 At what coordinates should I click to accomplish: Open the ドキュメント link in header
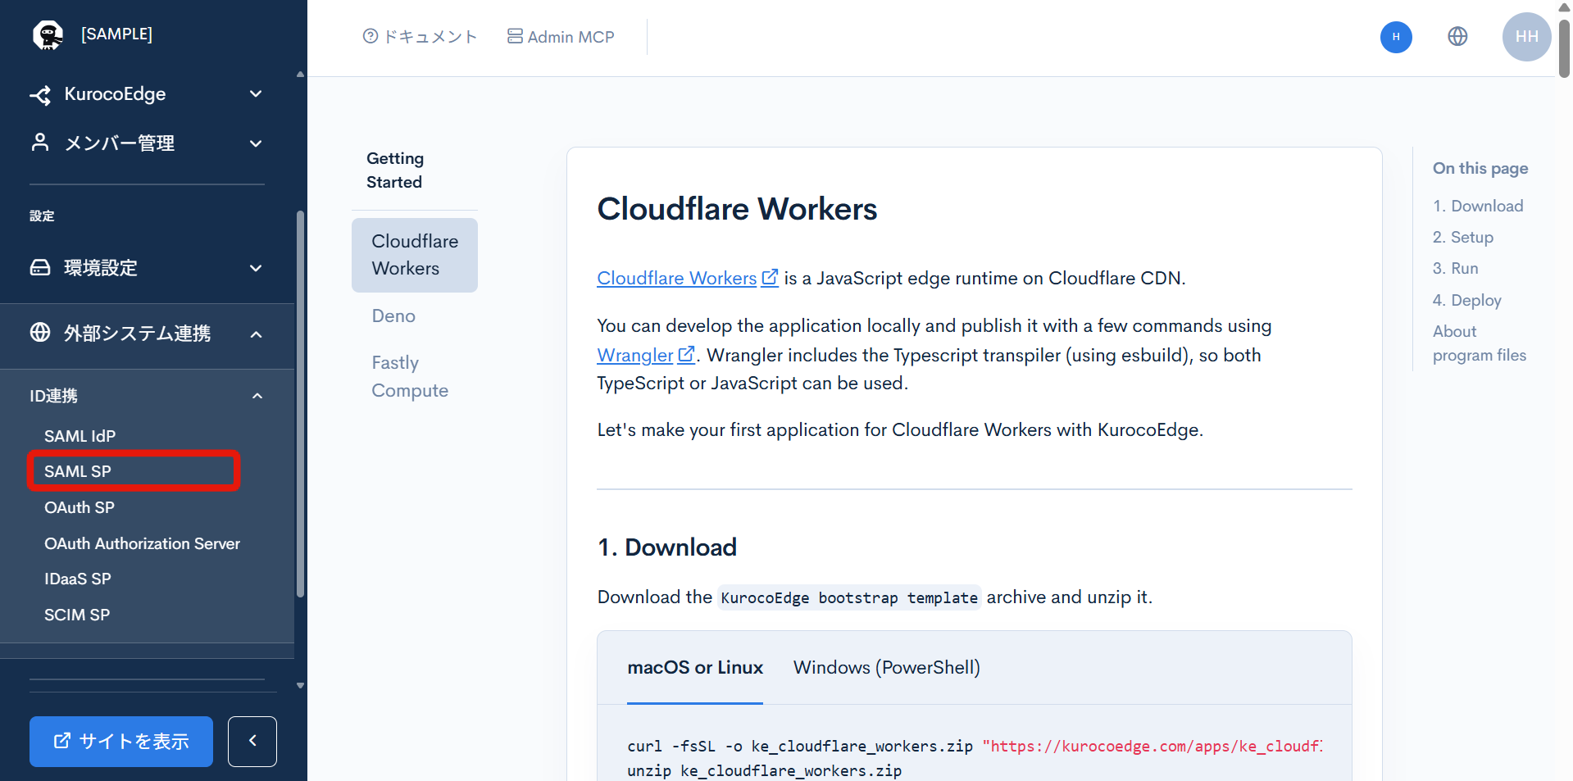[x=420, y=37]
